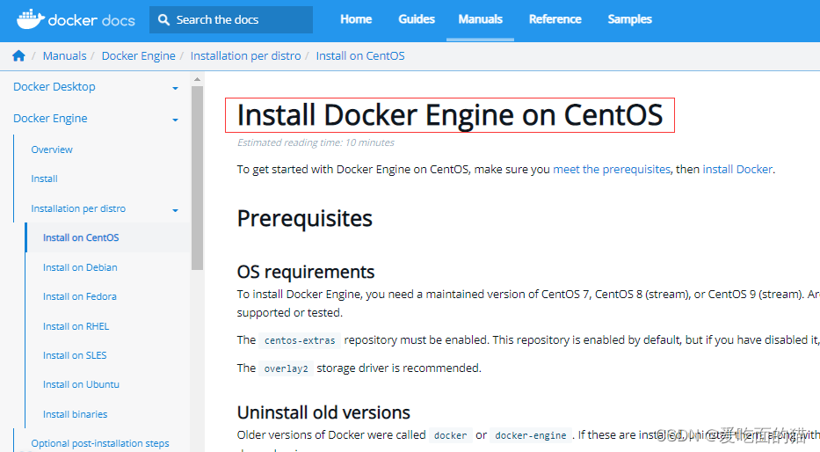Viewport: 820px width, 452px height.
Task: Open Docker Desktop sidebar section
Action: click(54, 87)
